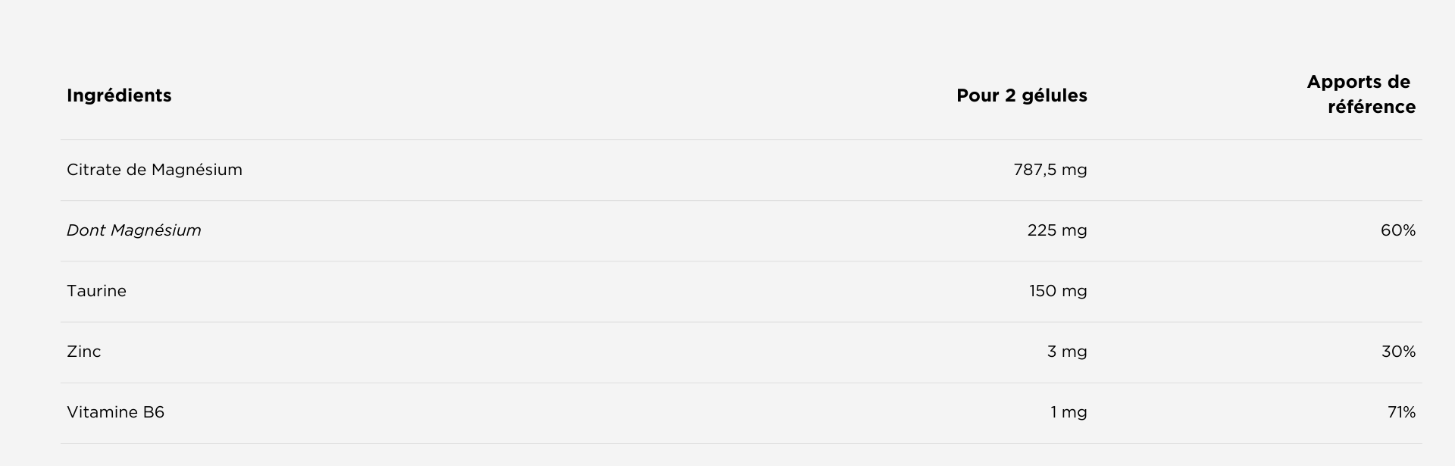1455x466 pixels.
Task: Click the 'Apports de référence' column header
Action: (1360, 94)
